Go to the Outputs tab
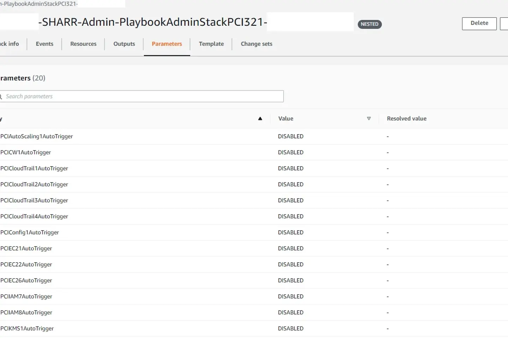 [x=124, y=44]
